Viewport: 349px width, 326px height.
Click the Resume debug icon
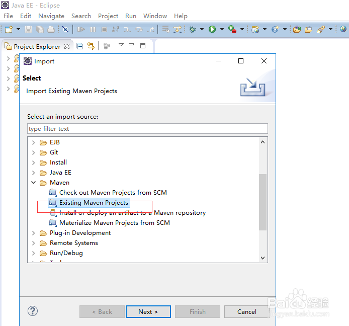[x=81, y=29]
